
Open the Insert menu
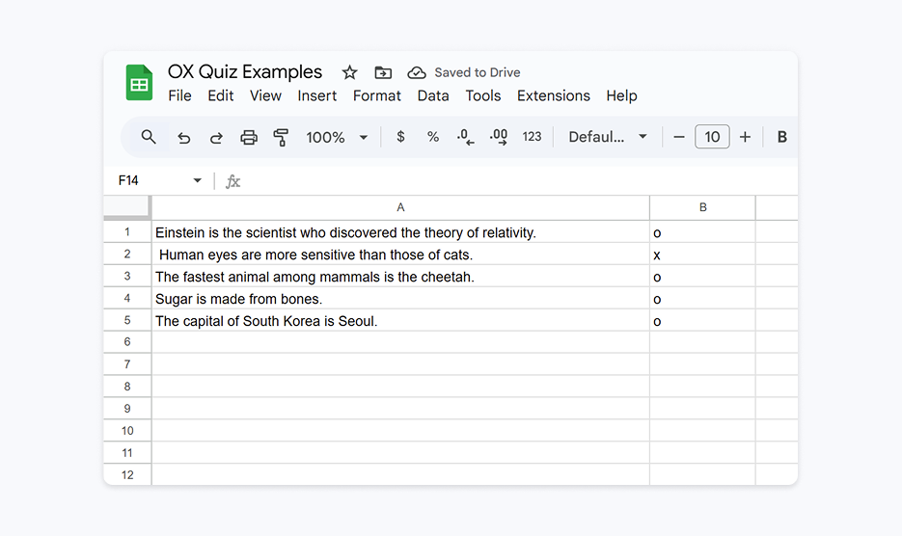pyautogui.click(x=316, y=95)
